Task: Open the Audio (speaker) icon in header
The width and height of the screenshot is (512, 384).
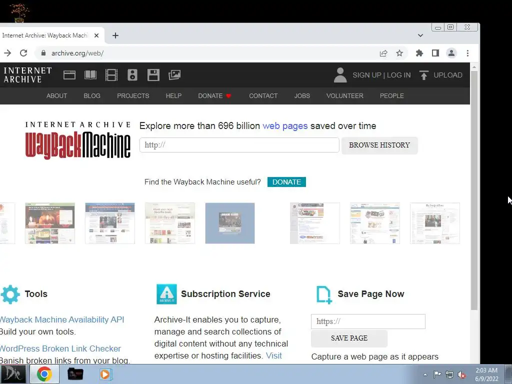Action: click(132, 75)
